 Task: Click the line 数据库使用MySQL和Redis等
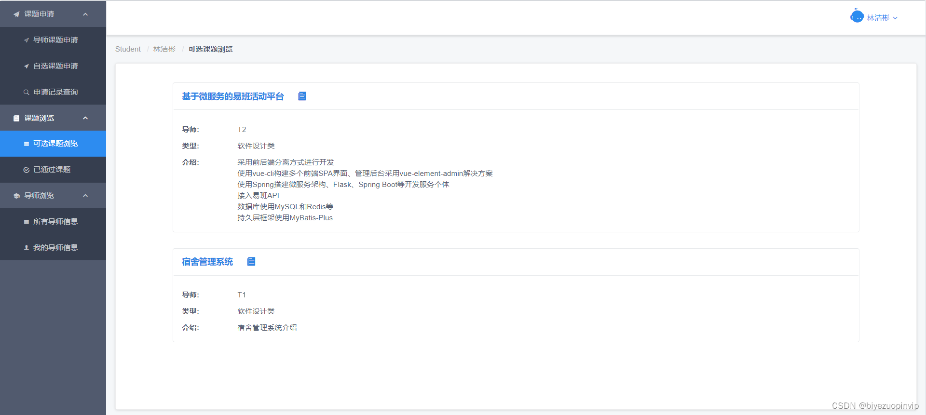[285, 207]
